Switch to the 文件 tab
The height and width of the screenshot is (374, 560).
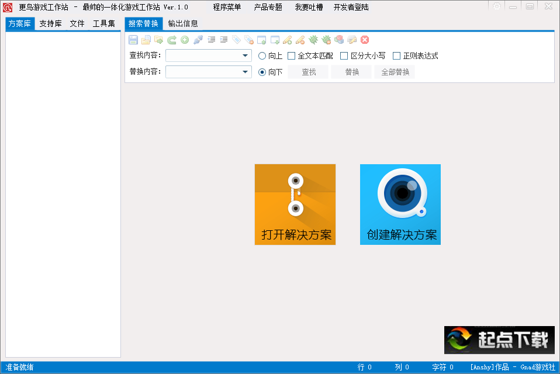77,23
